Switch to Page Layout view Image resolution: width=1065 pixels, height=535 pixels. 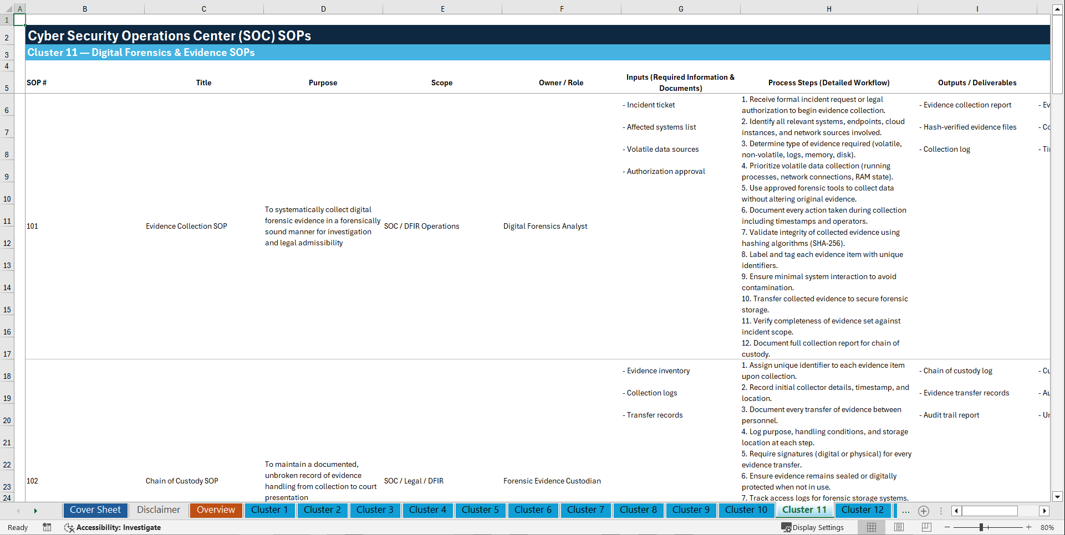click(x=899, y=527)
